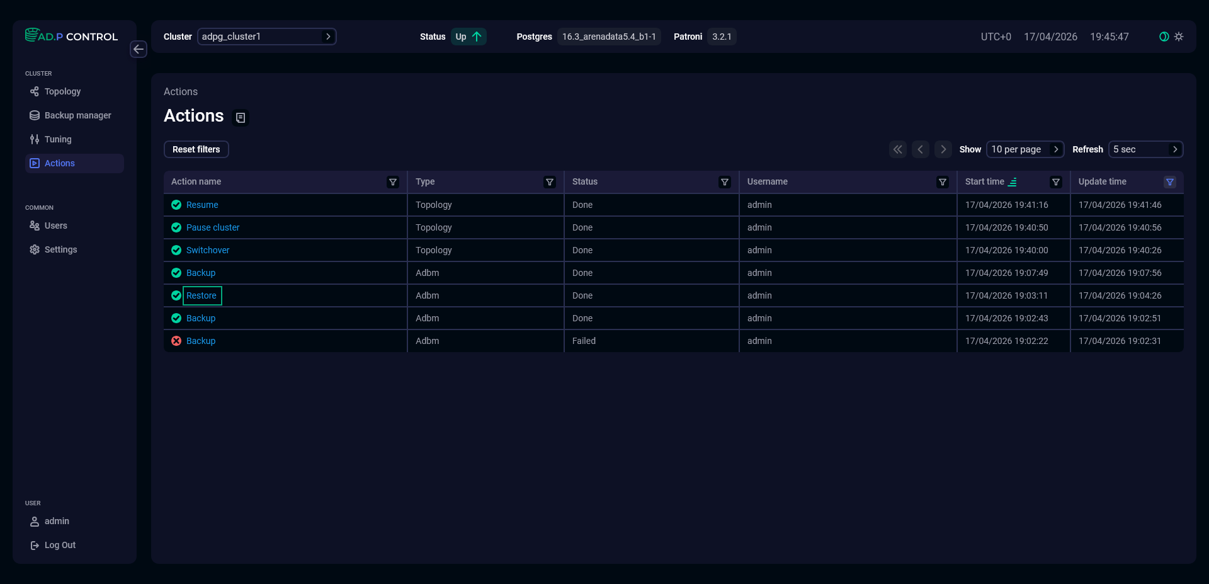The image size is (1209, 584).
Task: Open the Show 10 per page dropdown
Action: tap(1025, 149)
